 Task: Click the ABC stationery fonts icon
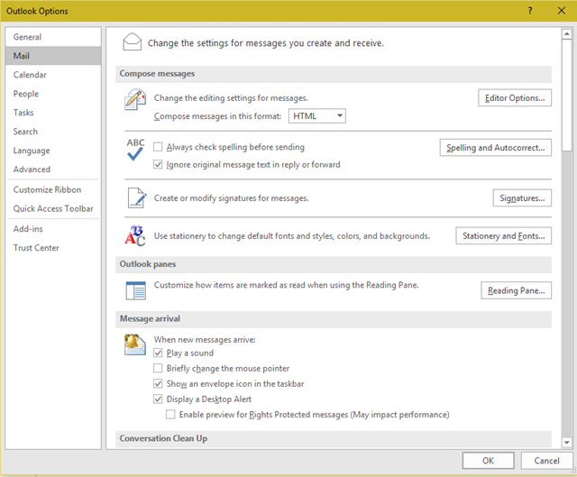pyautogui.click(x=135, y=235)
